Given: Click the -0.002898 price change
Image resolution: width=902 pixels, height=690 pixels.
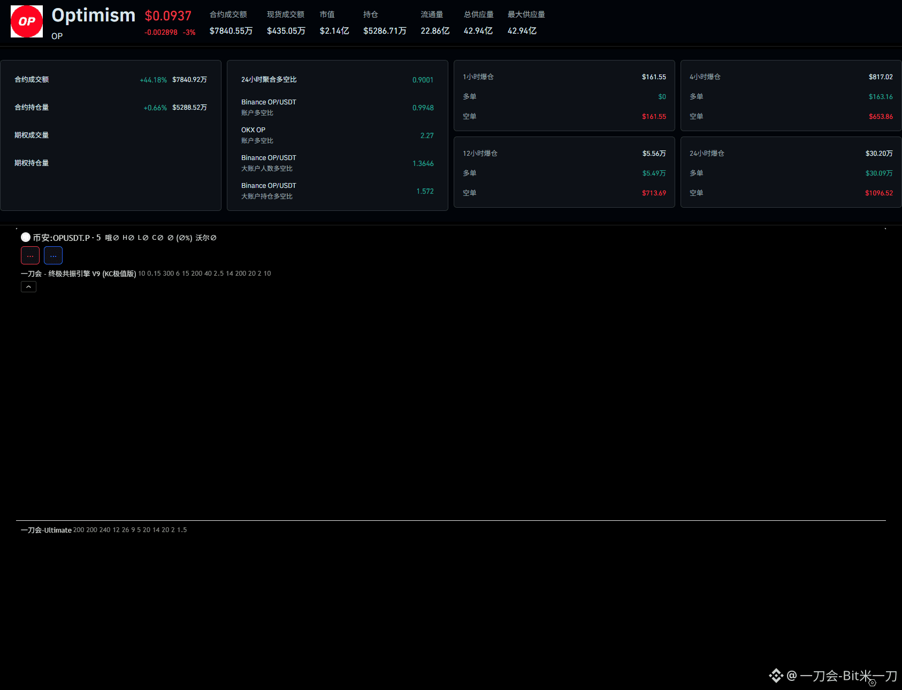Looking at the screenshot, I should tap(161, 32).
